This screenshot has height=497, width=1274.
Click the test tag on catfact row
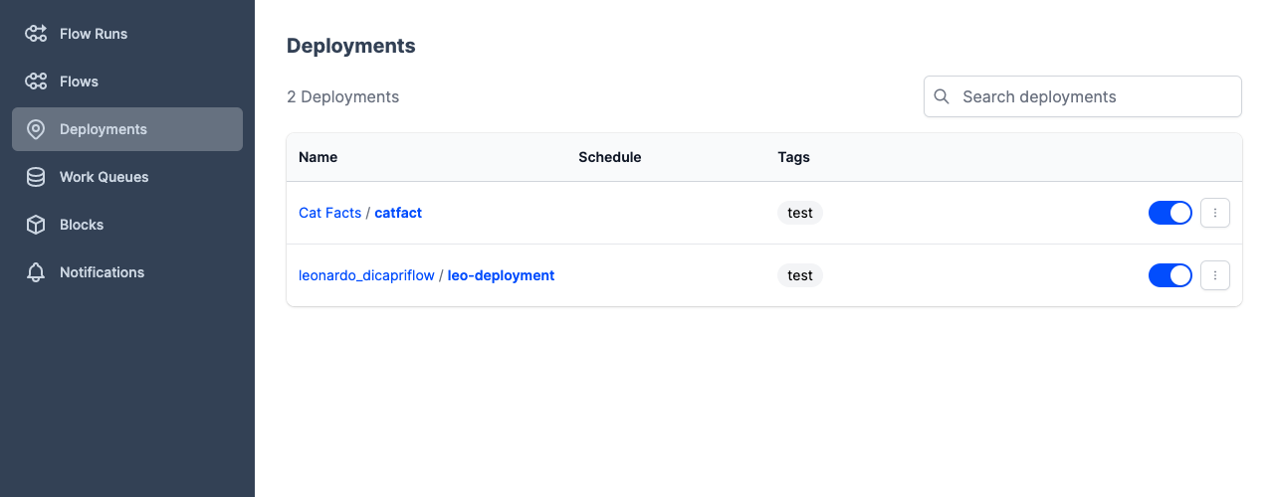tap(800, 213)
